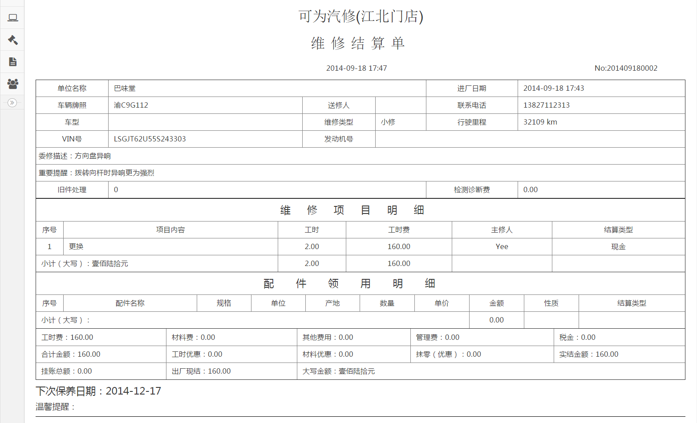
Task: Click the order number No:201409180002
Action: pyautogui.click(x=626, y=68)
